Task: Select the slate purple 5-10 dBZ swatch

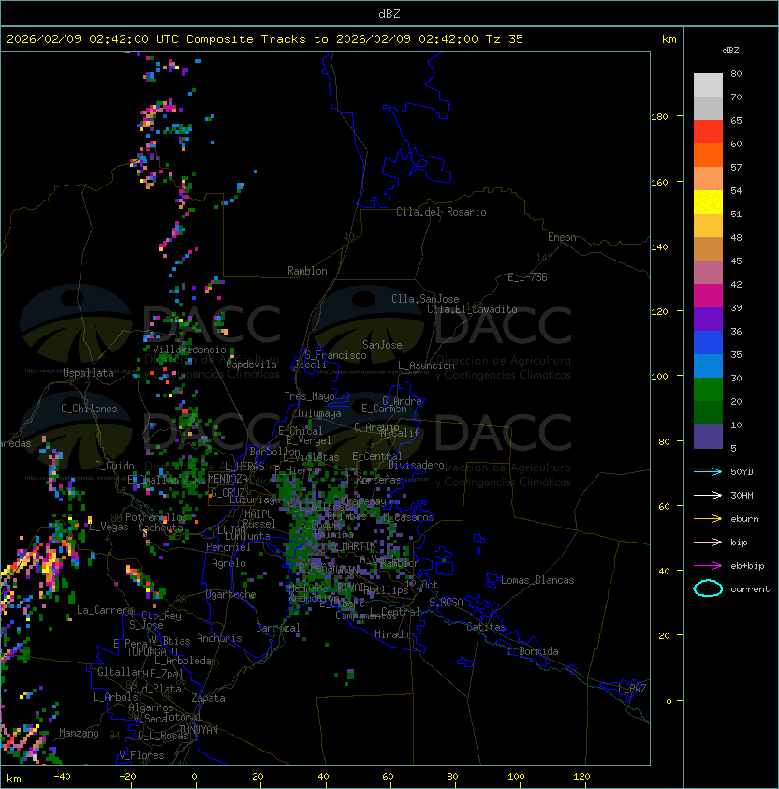Action: [x=708, y=437]
